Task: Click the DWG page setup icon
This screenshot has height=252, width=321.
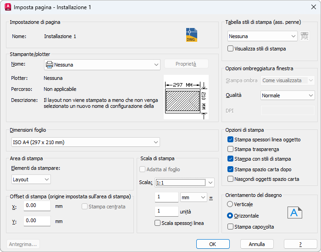Action: [x=191, y=35]
